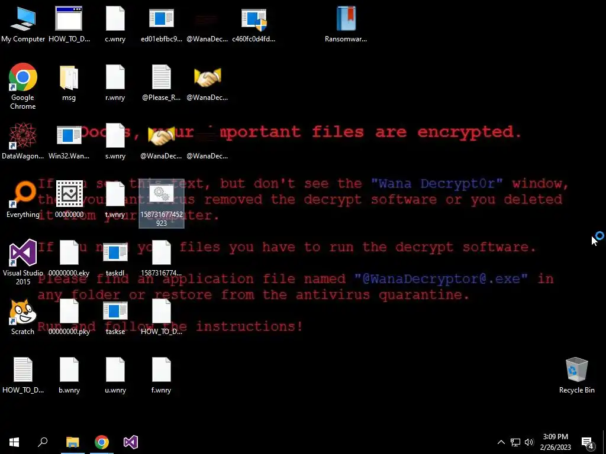
Task: Select the c.wnry file icon
Action: point(115,25)
